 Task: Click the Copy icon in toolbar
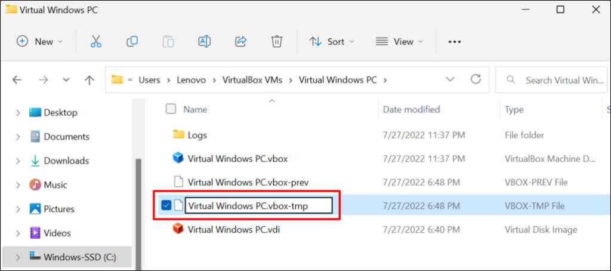pyautogui.click(x=132, y=41)
